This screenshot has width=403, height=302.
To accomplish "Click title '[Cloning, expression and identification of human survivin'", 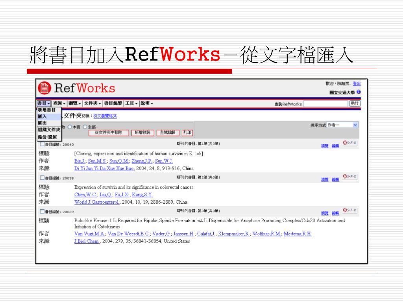I will 139,154.
